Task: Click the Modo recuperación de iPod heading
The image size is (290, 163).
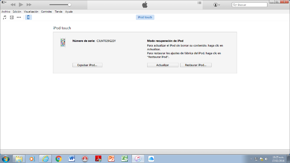Action: [165, 41]
